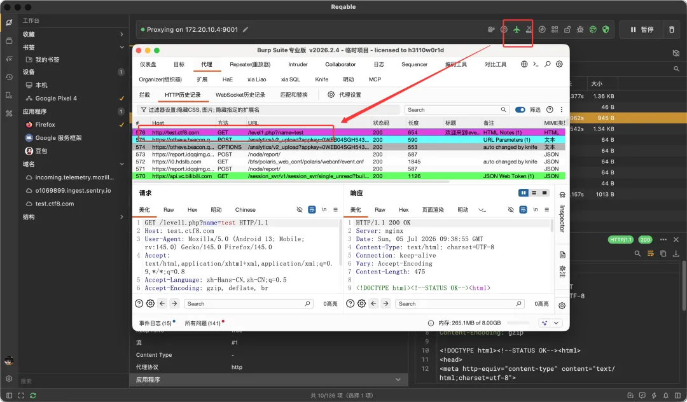Click the filter help question mark icon
The image size is (687, 402).
[550, 109]
